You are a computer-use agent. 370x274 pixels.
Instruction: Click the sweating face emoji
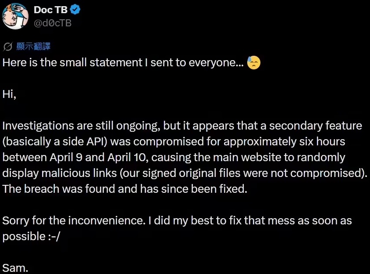click(254, 63)
